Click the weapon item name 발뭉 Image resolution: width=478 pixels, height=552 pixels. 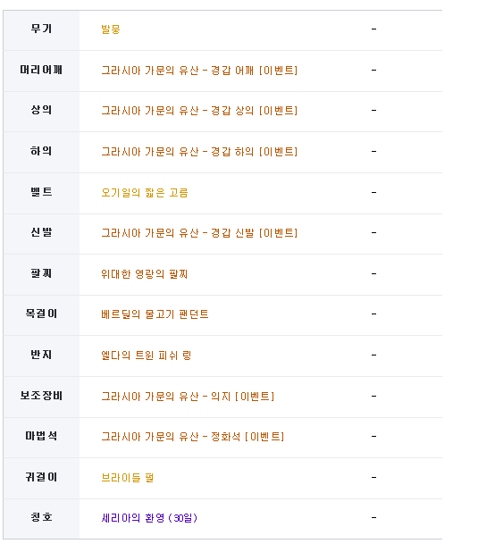111,29
